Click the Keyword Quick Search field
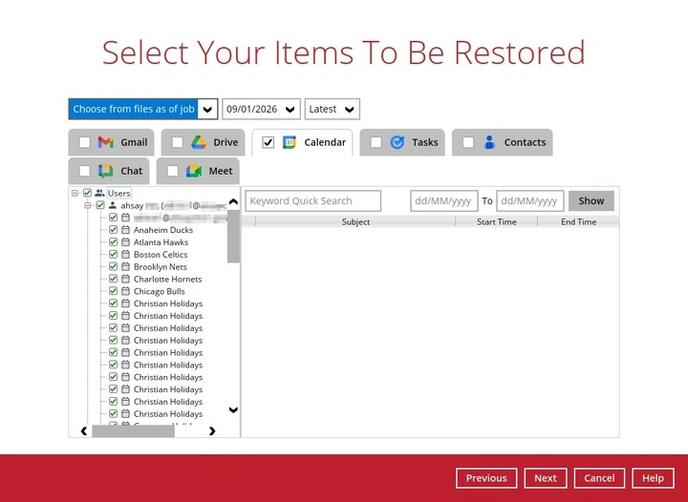The width and height of the screenshot is (688, 502). click(x=313, y=201)
